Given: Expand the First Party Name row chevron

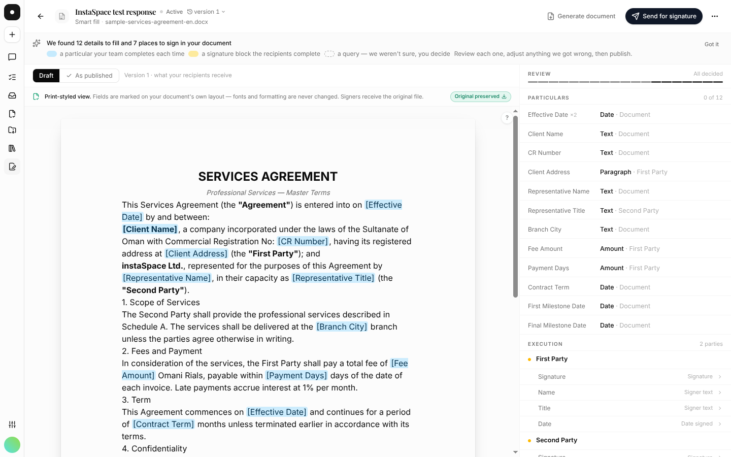Looking at the screenshot, I should click(720, 393).
